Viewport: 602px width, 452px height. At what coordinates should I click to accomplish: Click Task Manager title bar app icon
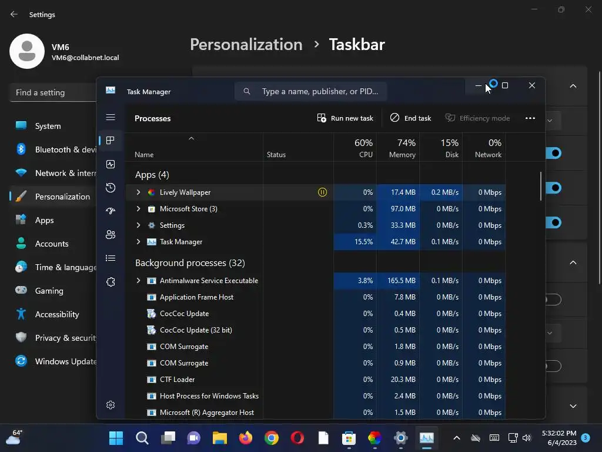click(111, 90)
